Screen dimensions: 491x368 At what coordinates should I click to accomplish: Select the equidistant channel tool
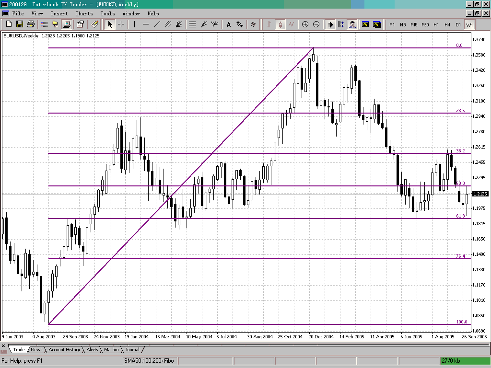(168, 24)
